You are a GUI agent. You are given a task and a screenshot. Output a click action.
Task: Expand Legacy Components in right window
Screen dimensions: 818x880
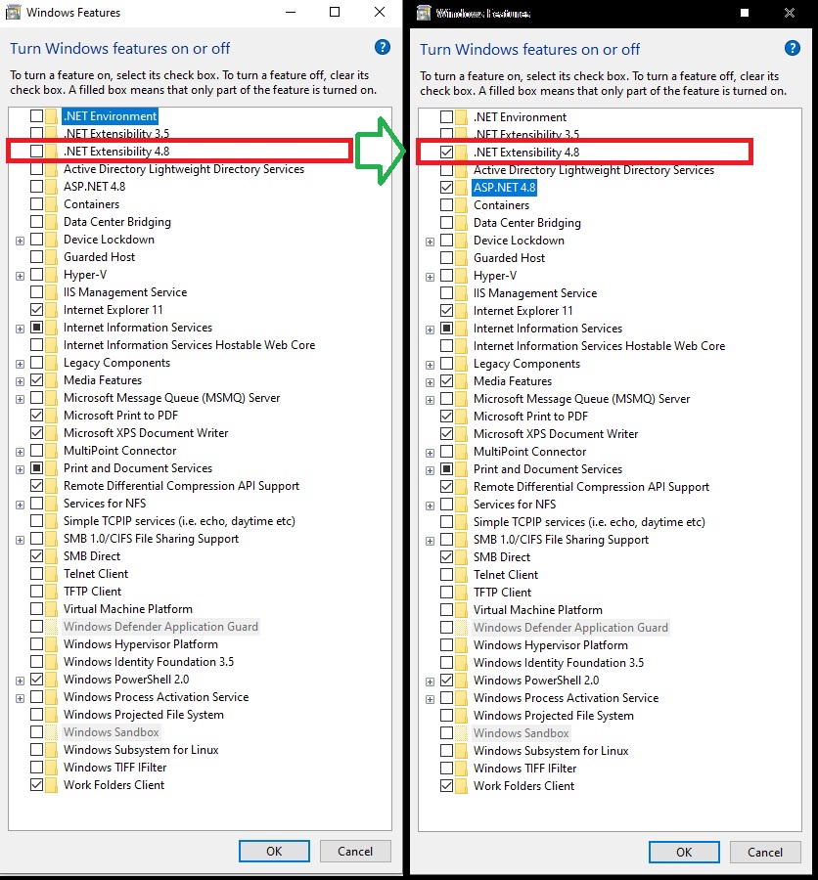point(431,366)
